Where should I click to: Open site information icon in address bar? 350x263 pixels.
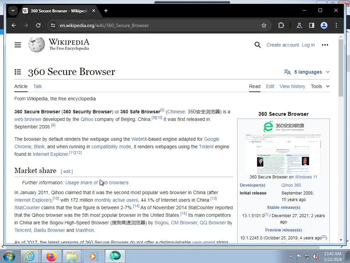53,25
